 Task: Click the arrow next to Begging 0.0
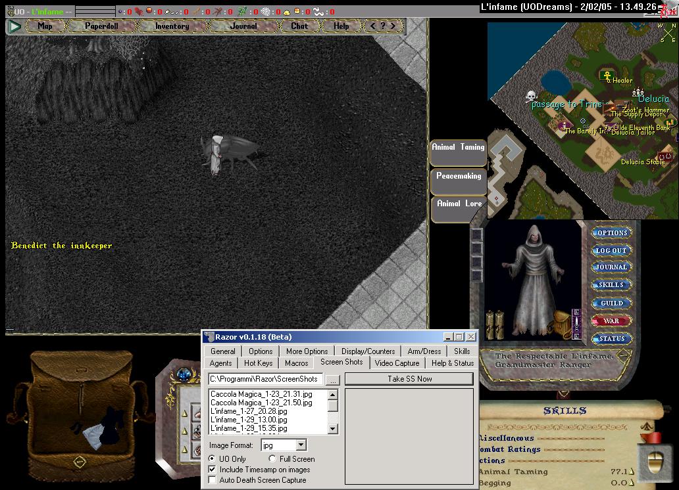coord(632,483)
